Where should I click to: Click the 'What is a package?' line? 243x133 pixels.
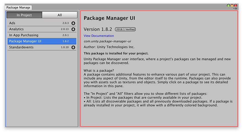click(x=99, y=71)
